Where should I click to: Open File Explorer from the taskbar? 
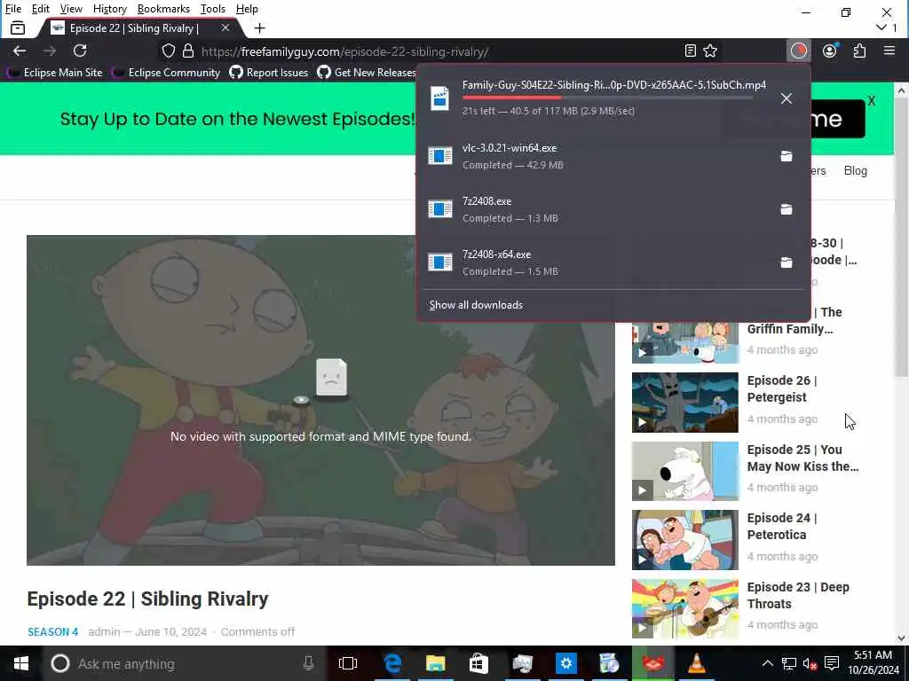coord(435,663)
